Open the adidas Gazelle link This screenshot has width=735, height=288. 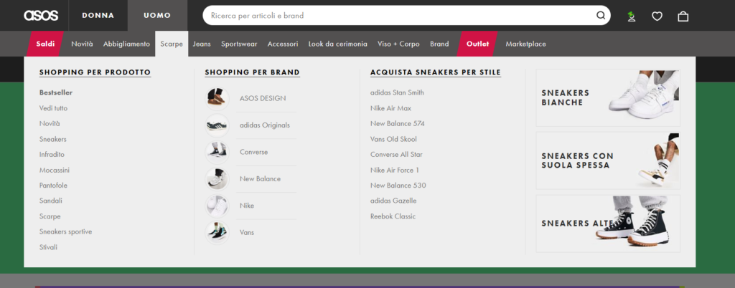[x=393, y=201]
